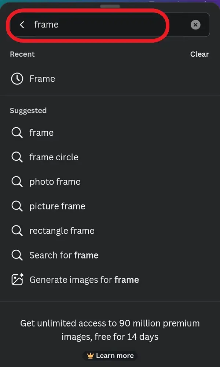Viewport: 220px width, 367px height.
Task: Click magnifier icon next to photo frame
Action: click(x=17, y=182)
